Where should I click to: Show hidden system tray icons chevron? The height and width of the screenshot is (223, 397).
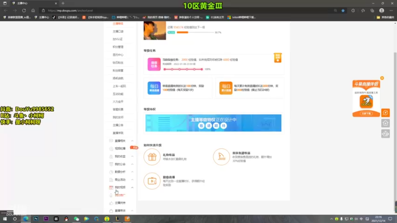331,219
